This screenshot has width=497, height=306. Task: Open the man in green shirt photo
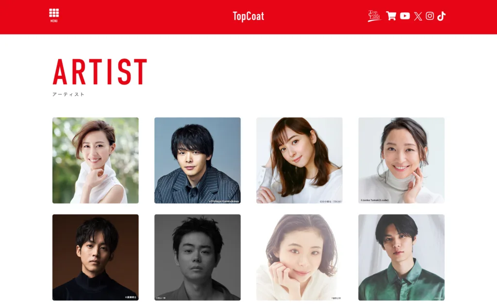tap(401, 257)
